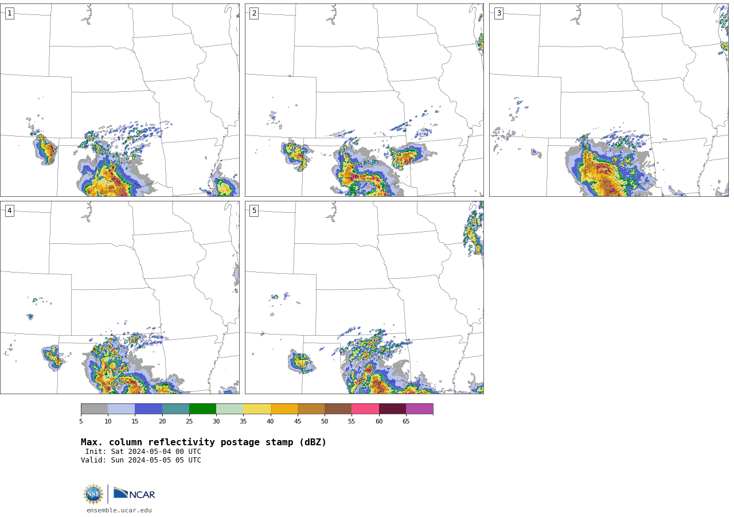Click the panel number 2 label
Screen dimensions: 734x517
tap(254, 13)
